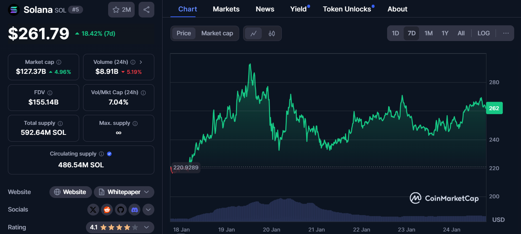Open the share icon button

click(x=146, y=10)
